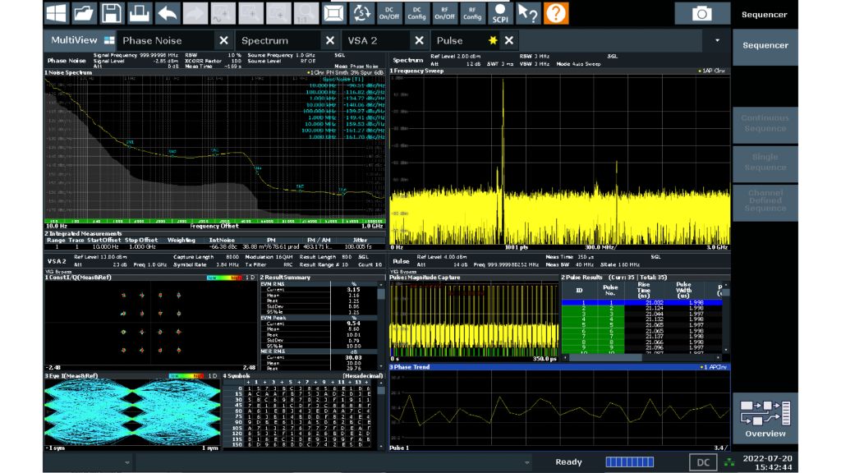Close the VSA 2 channel tab

tap(419, 40)
